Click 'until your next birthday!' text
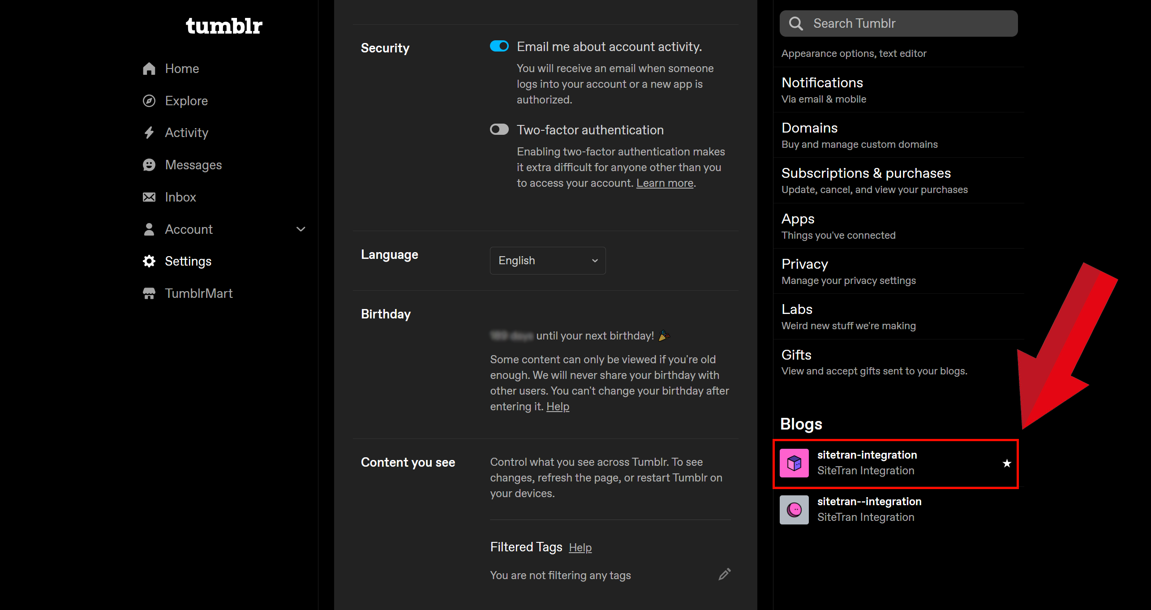This screenshot has height=610, width=1151. (x=595, y=336)
